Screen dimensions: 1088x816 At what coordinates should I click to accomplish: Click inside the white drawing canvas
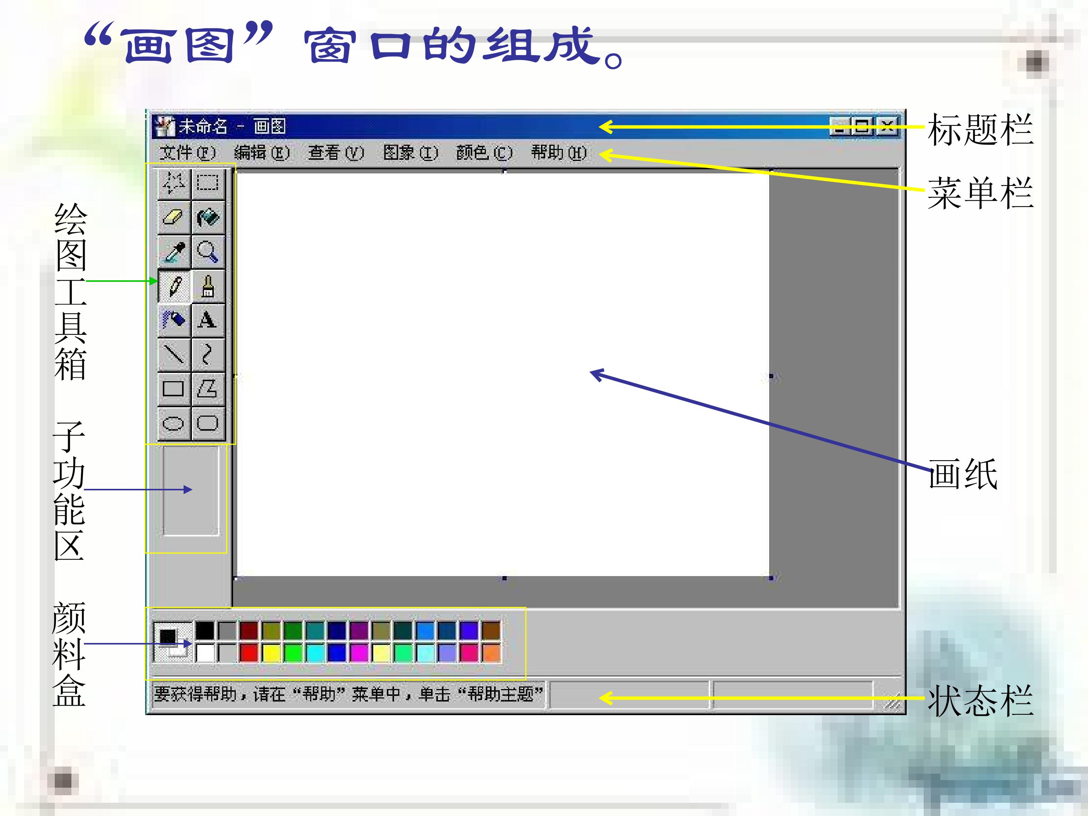pyautogui.click(x=503, y=374)
